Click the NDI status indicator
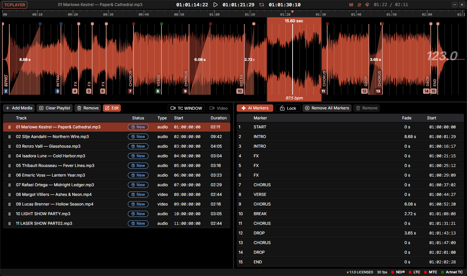Image resolution: width=467 pixels, height=276 pixels. tap(398, 272)
